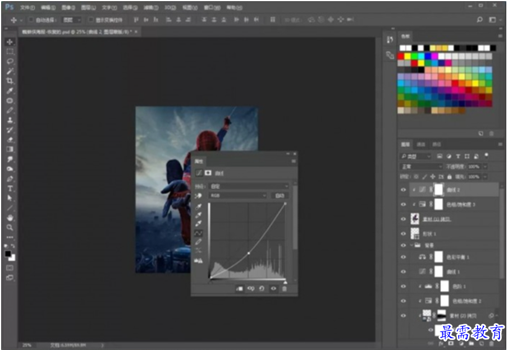Pick the gray point eyedropper in Curves
This screenshot has width=508, height=350.
[x=198, y=215]
